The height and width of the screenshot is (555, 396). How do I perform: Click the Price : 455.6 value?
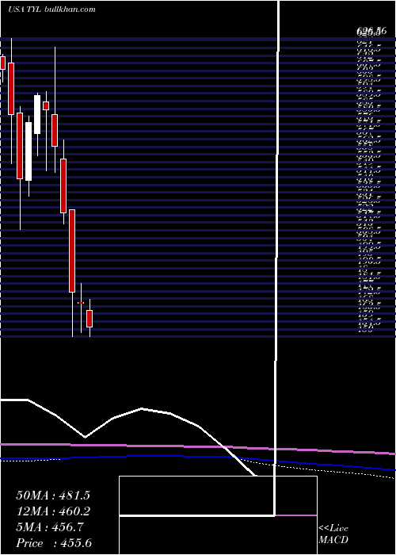tap(54, 543)
